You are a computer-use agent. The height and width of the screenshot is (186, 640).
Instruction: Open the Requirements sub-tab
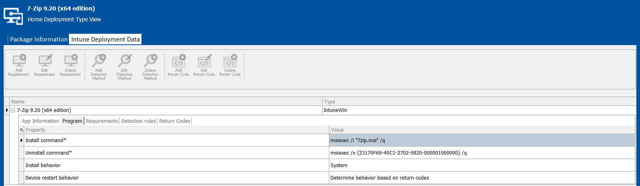102,121
